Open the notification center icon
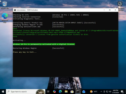 [122, 92]
